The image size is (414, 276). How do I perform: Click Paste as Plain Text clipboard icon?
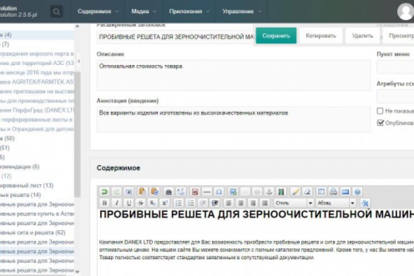tap(142, 191)
